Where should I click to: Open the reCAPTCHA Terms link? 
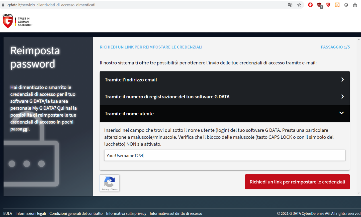click(x=114, y=189)
